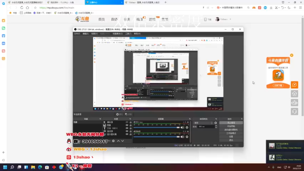Go back in the browser
The image size is (304, 171).
click(10, 8)
